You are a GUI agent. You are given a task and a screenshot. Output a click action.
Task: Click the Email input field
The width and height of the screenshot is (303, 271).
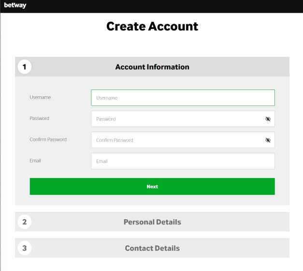point(183,161)
